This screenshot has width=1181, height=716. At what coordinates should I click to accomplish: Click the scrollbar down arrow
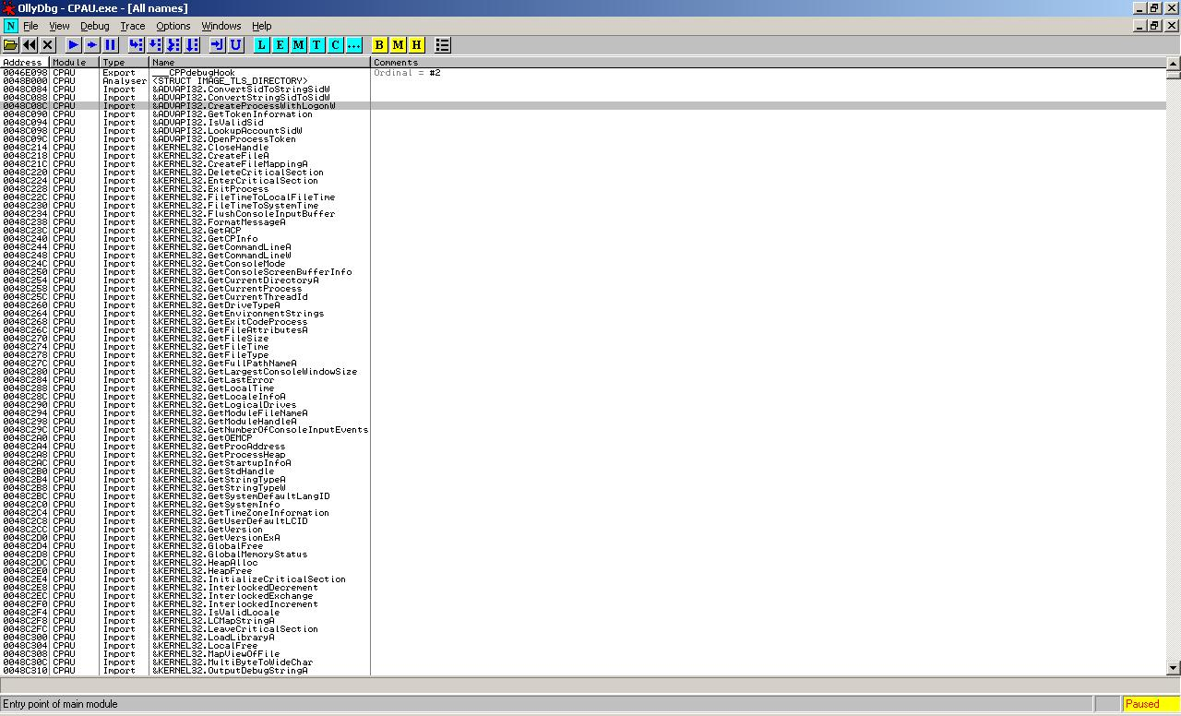pos(1174,668)
